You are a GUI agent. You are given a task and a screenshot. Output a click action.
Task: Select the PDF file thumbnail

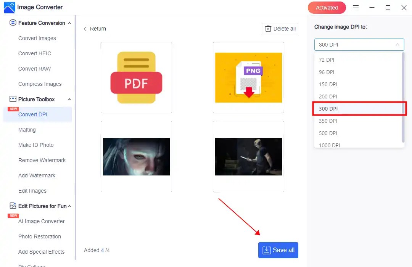coord(136,77)
